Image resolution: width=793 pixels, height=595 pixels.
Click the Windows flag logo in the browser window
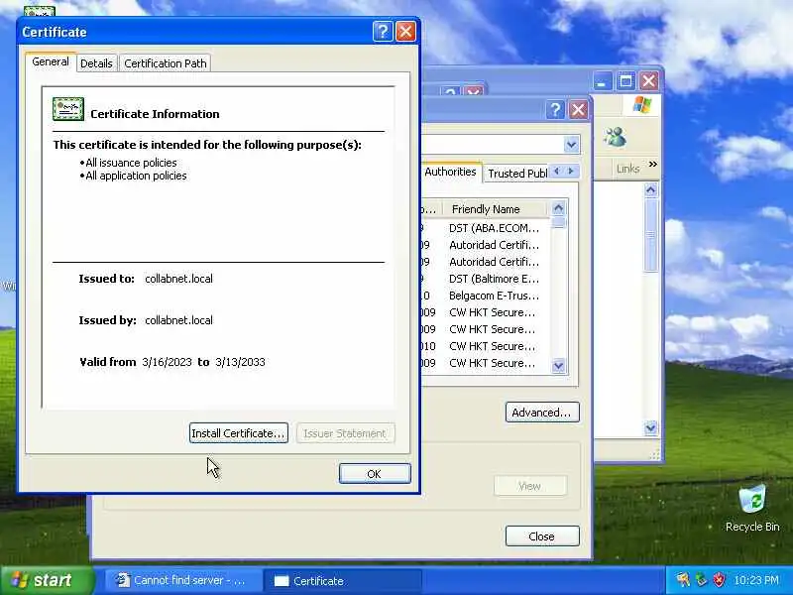[x=642, y=105]
